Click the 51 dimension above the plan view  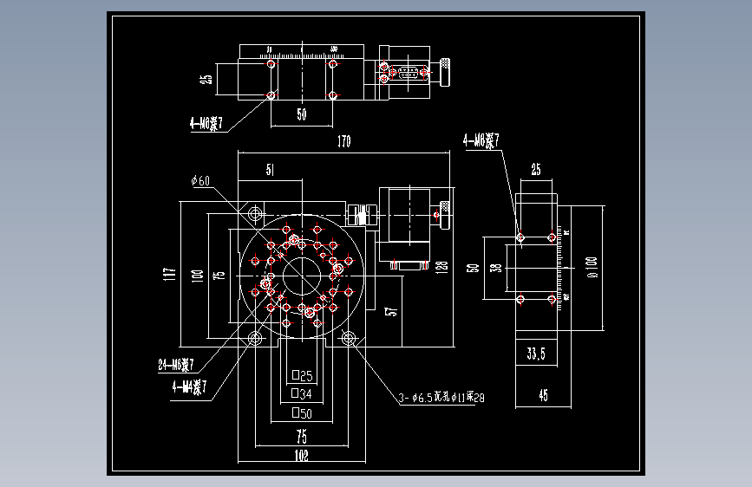pos(270,170)
